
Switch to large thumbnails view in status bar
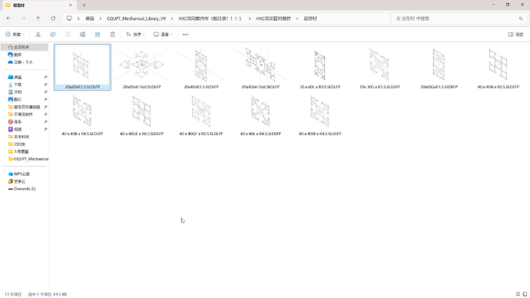525,294
